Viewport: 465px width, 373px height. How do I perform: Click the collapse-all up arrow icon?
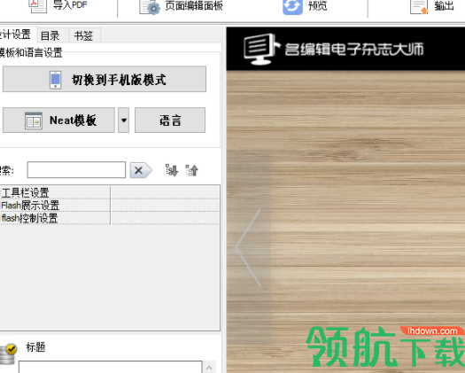192,170
